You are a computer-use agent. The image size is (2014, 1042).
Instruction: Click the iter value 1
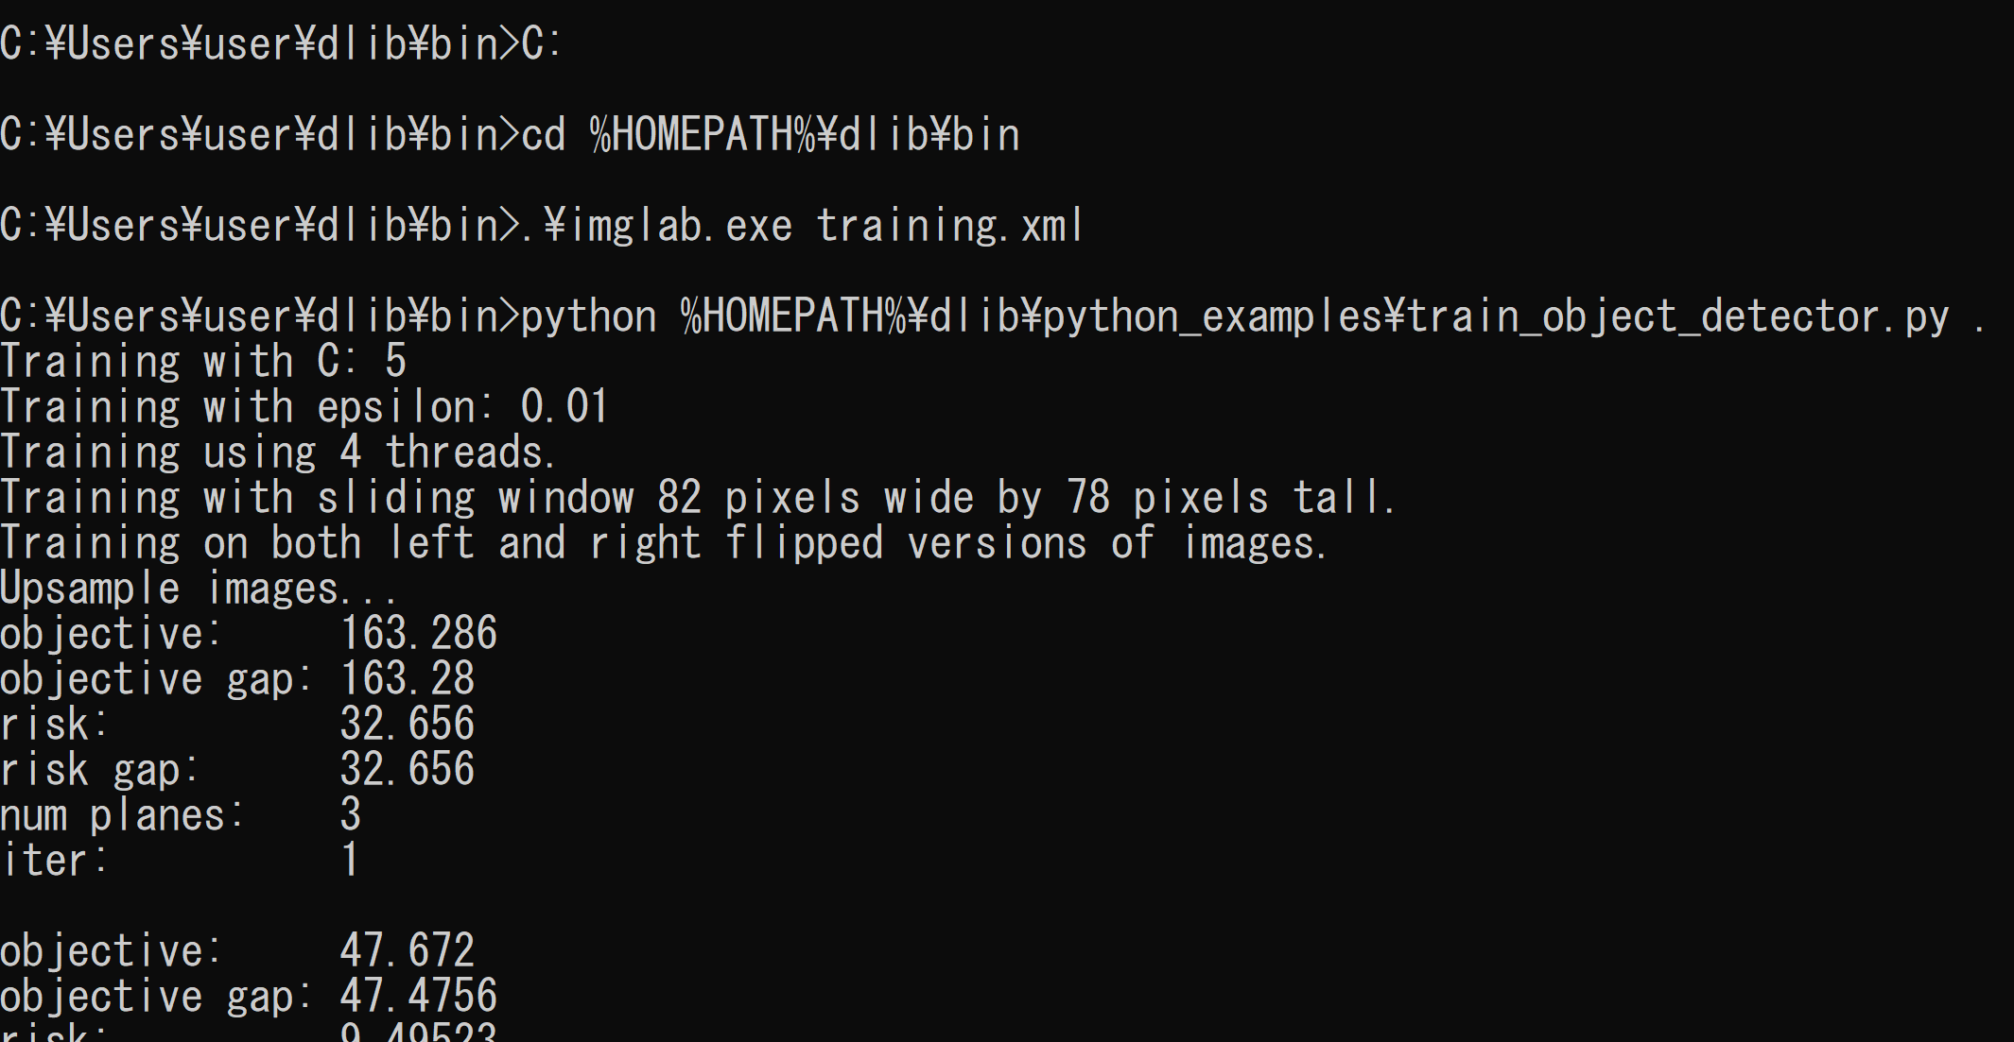(x=351, y=860)
